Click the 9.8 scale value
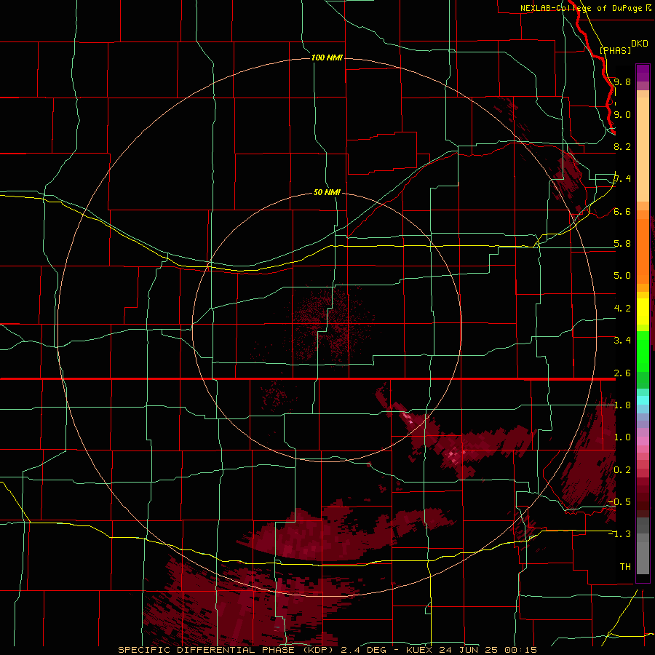The image size is (655, 655). click(622, 82)
